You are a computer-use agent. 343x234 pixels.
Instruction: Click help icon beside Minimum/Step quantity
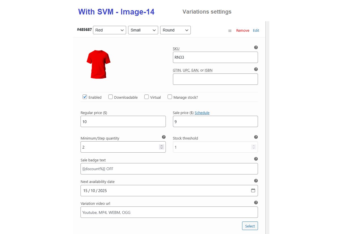pyautogui.click(x=164, y=137)
